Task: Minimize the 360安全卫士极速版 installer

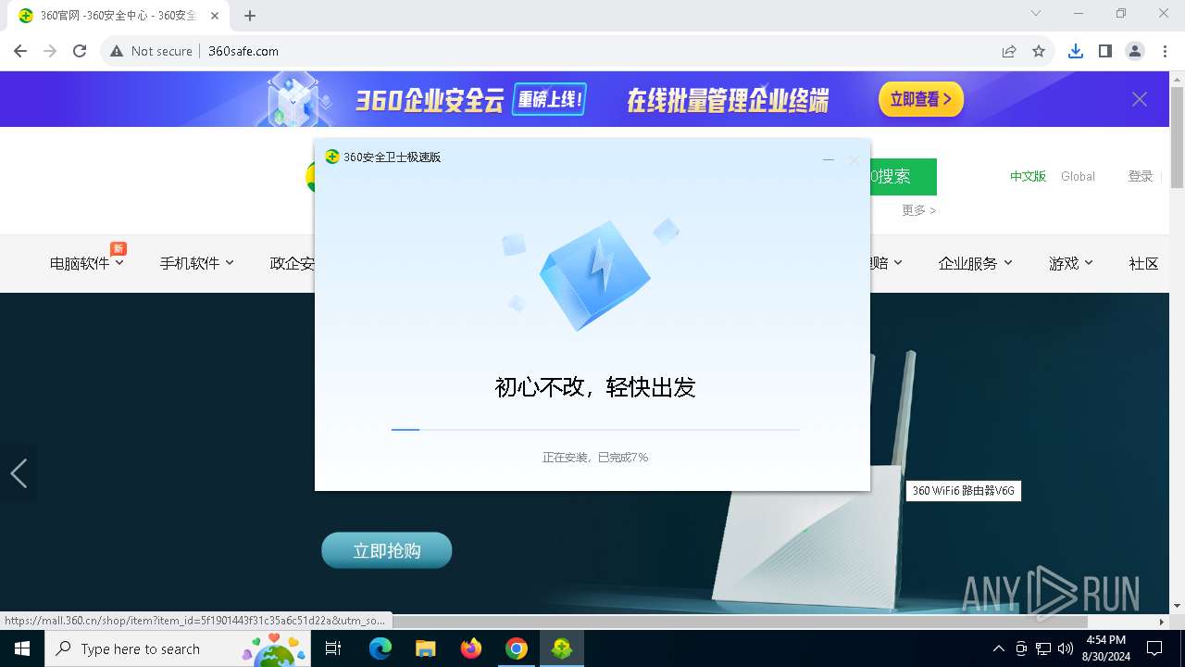Action: coord(829,159)
